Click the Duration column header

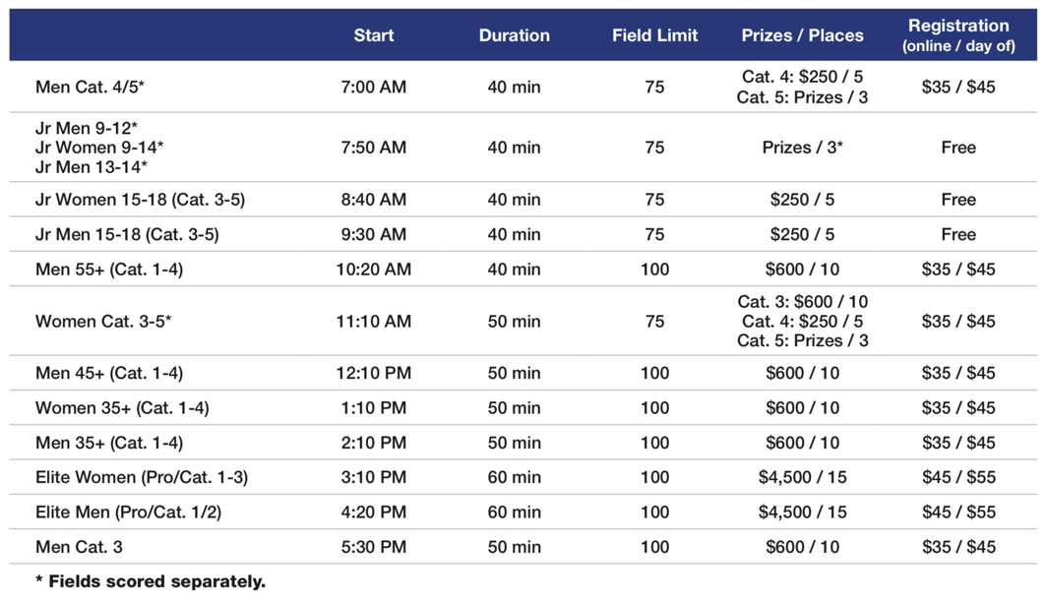coord(515,35)
